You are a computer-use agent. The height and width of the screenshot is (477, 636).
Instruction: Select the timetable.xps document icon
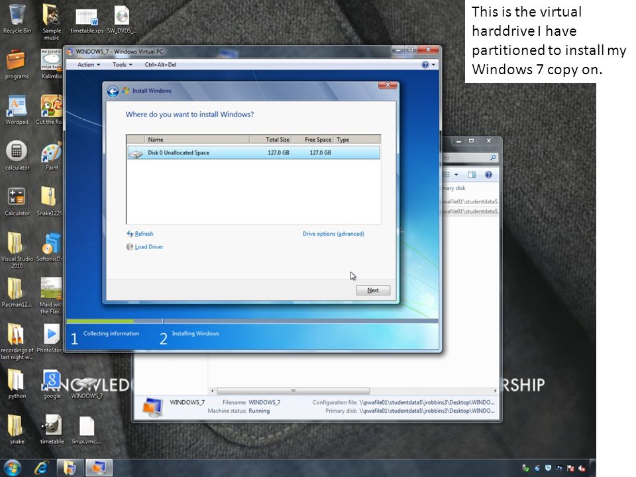87,16
